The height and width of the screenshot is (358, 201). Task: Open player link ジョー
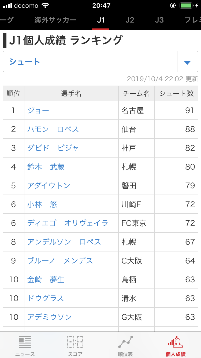[38, 110]
